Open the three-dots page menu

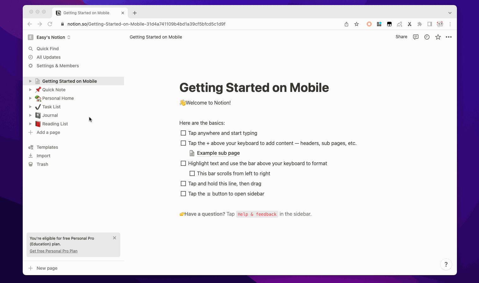(x=449, y=37)
